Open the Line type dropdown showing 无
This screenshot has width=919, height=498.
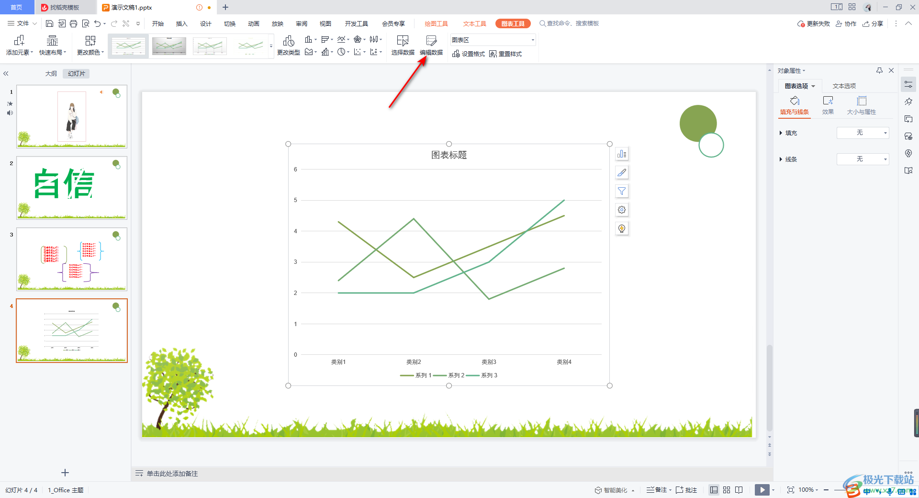tap(863, 159)
